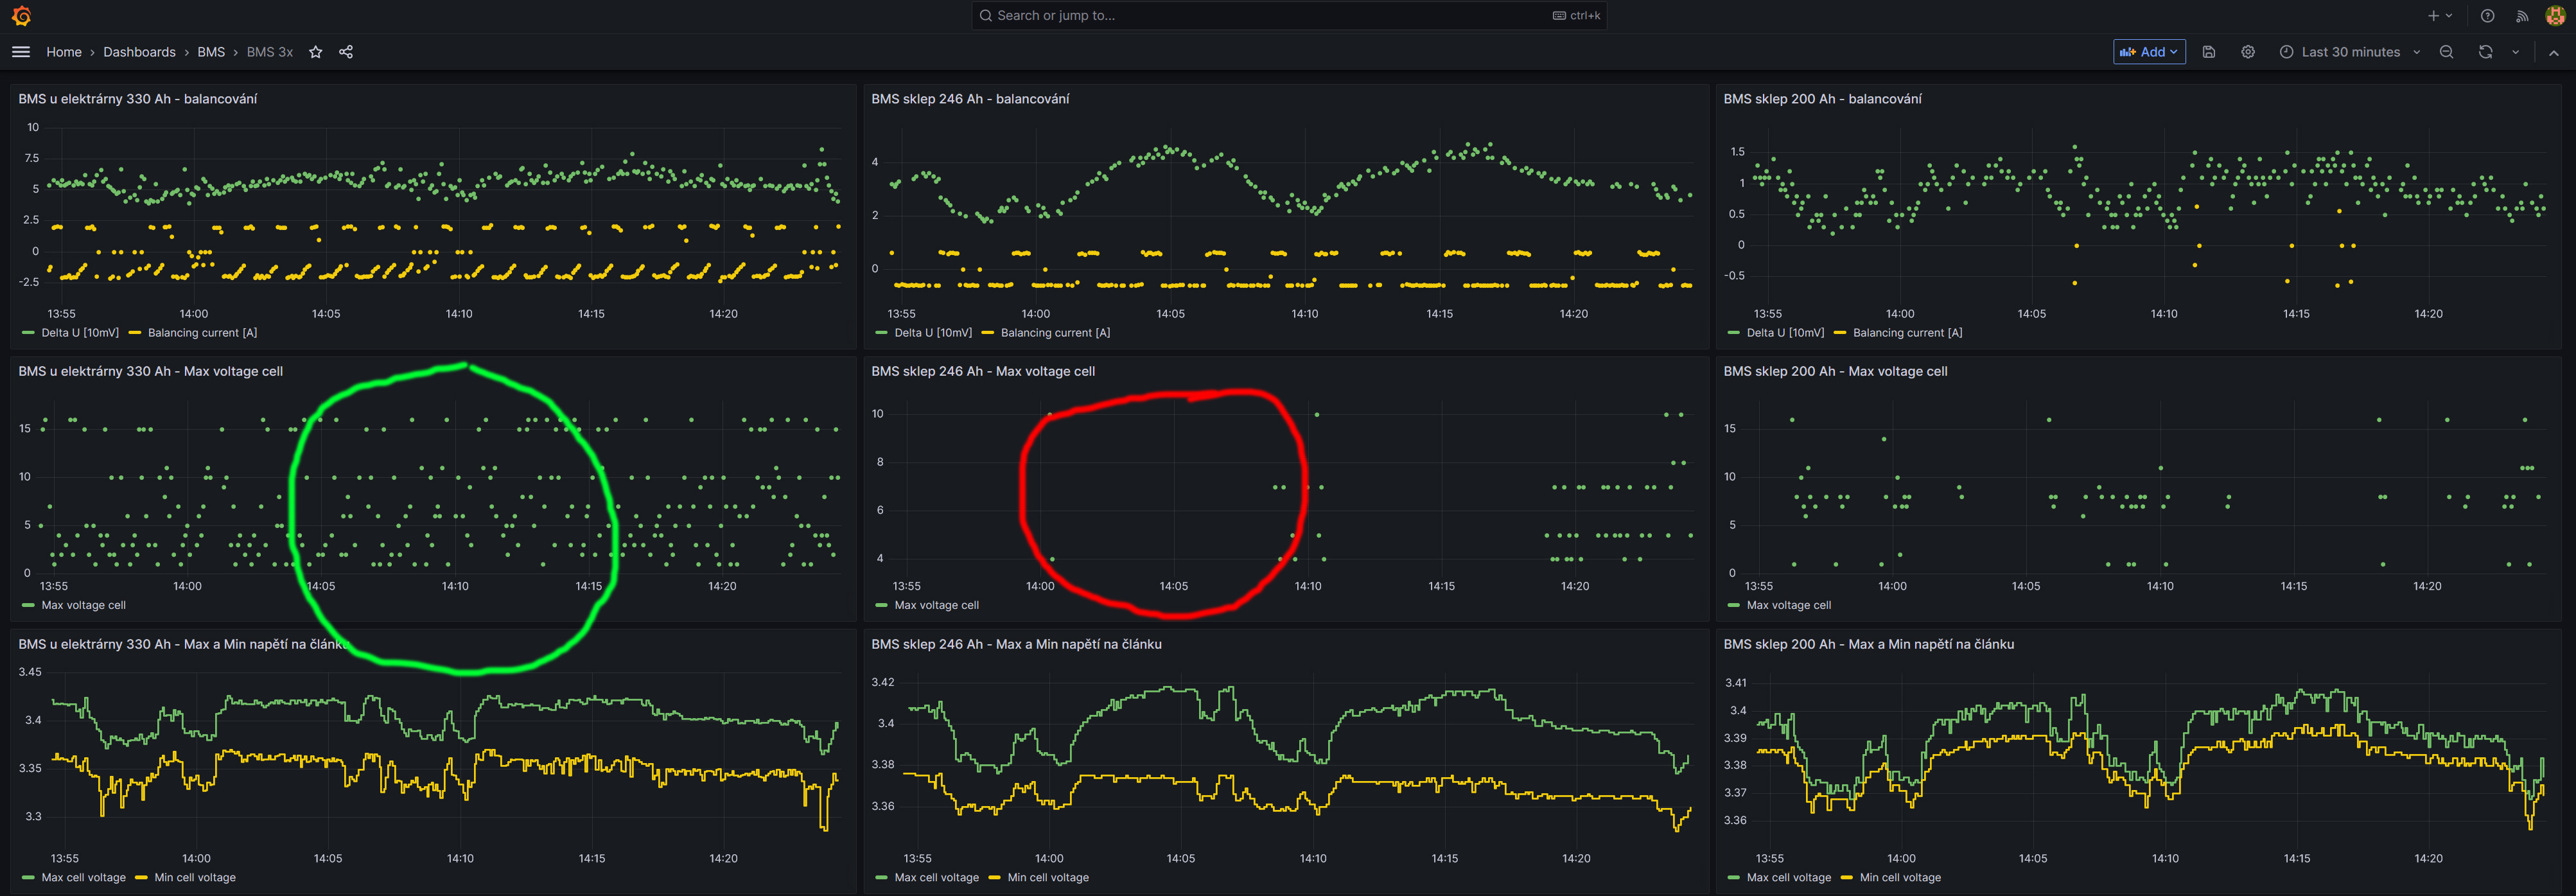Image resolution: width=2576 pixels, height=896 pixels.
Task: Toggle the hamburger navigation menu
Action: [21, 52]
